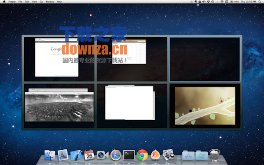Image resolution: width=264 pixels, height=165 pixels.
Task: Click the Apple menu logo
Action: pos(4,2)
